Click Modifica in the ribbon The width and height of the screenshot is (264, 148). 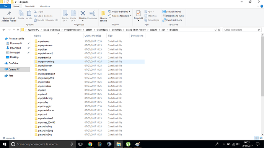pos(150,16)
